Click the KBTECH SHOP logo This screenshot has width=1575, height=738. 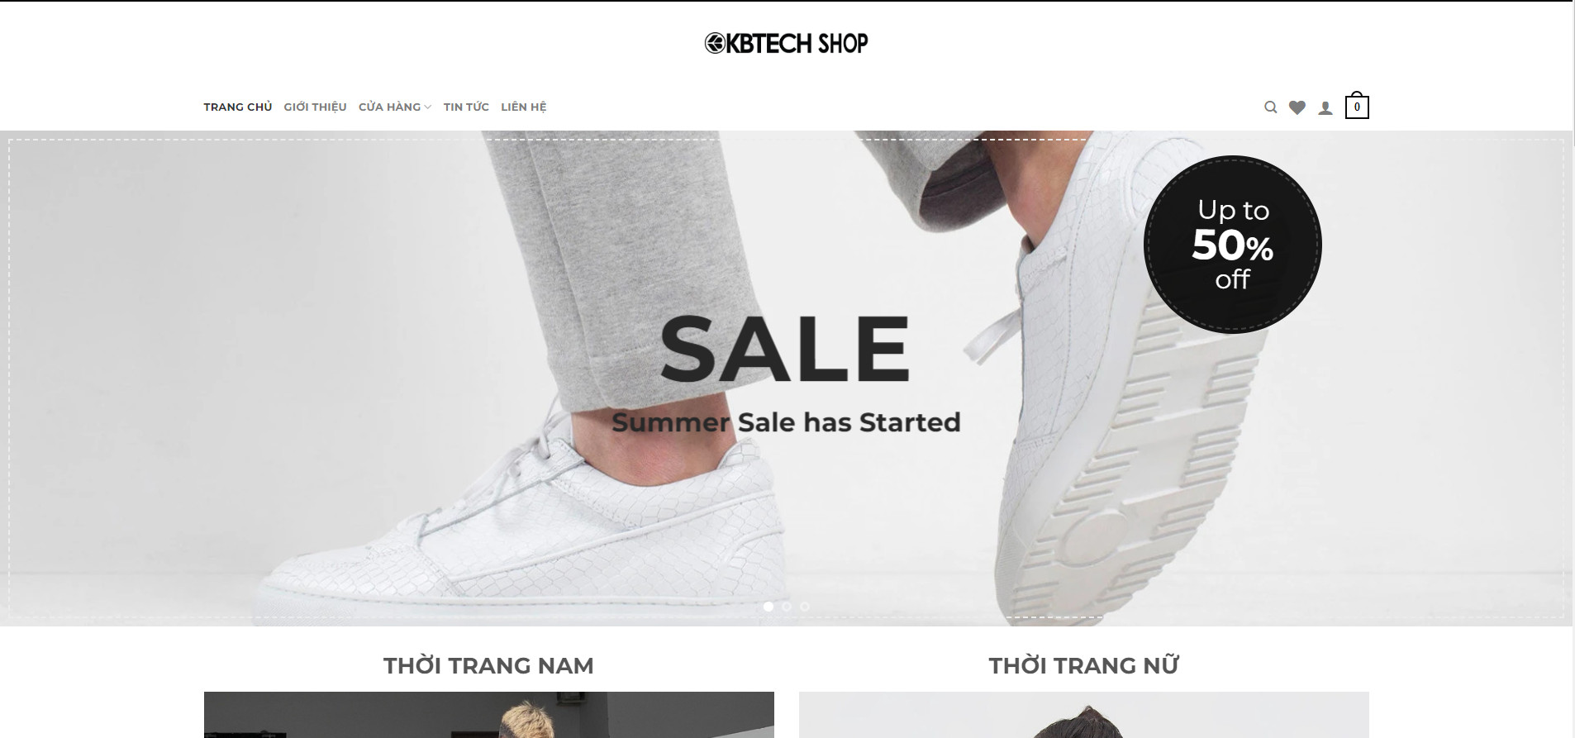pos(787,43)
